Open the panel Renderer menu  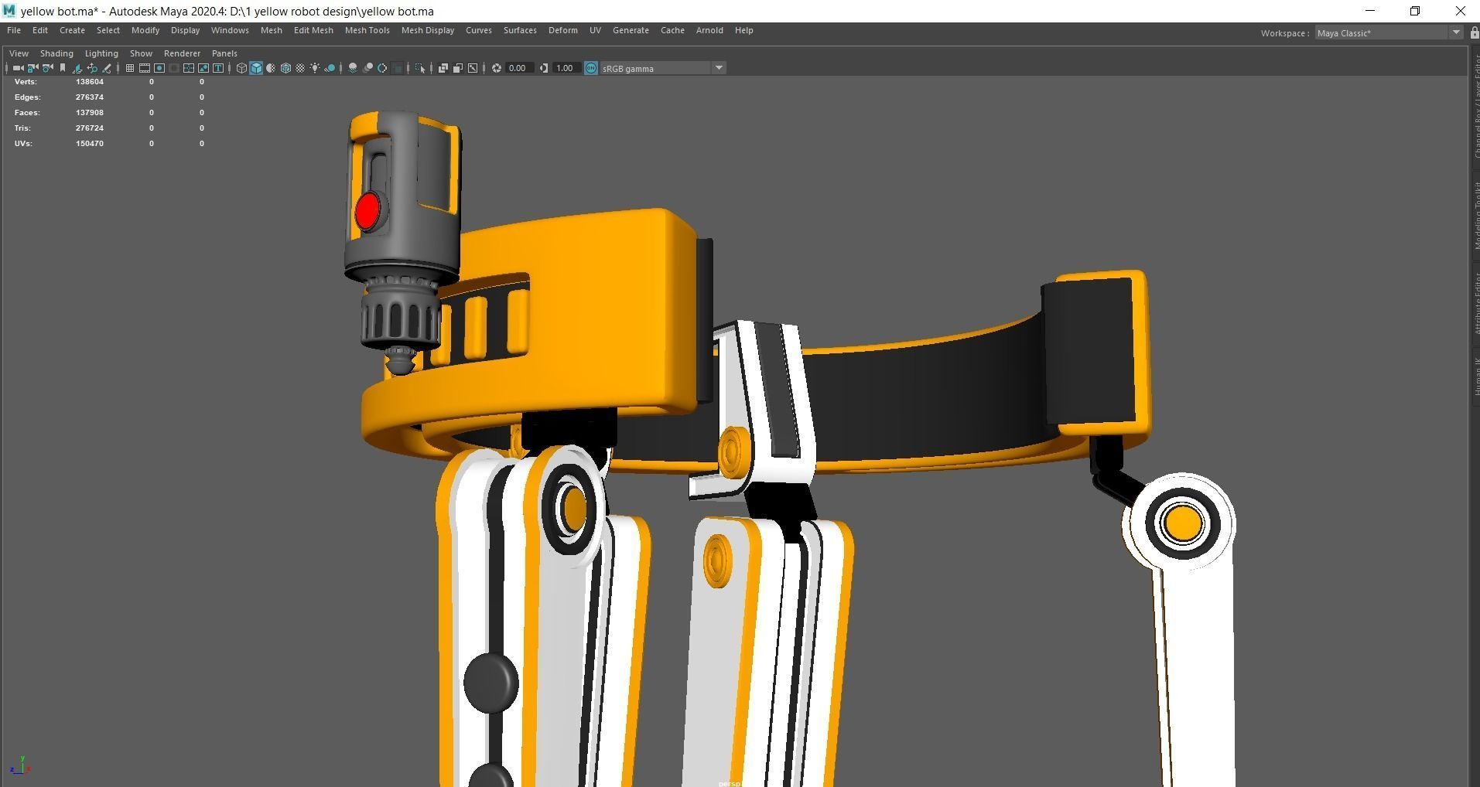[x=182, y=53]
